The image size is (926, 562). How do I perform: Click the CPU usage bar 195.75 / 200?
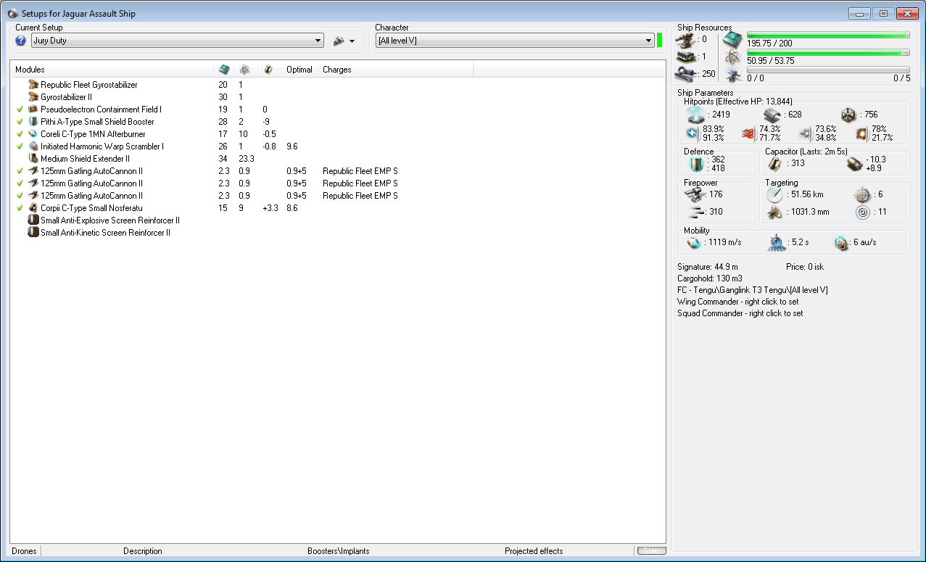[x=828, y=35]
